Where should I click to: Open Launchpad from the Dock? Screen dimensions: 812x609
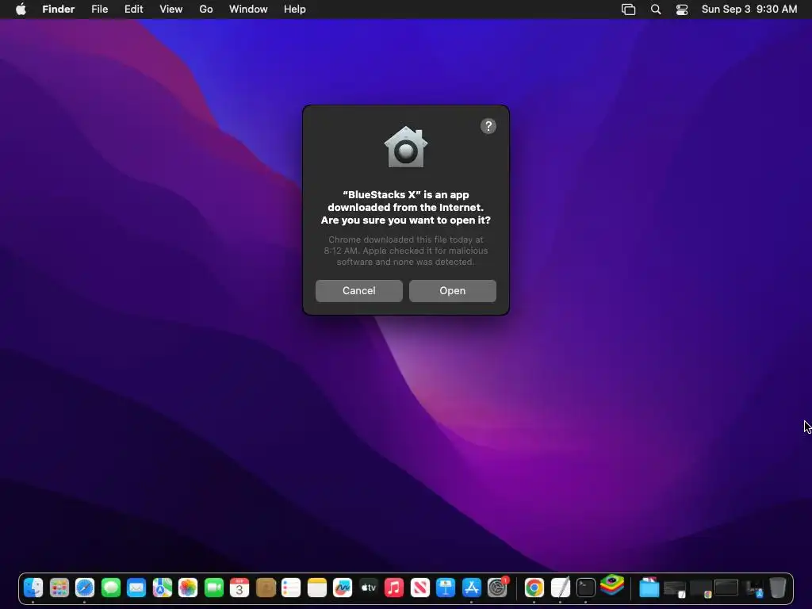[59, 588]
